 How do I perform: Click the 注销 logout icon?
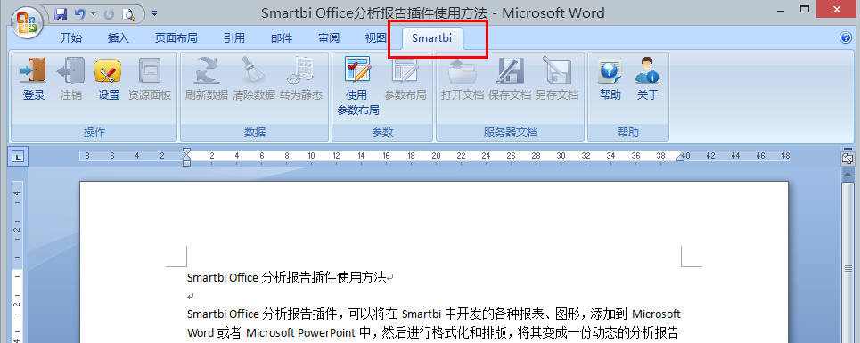(x=70, y=79)
